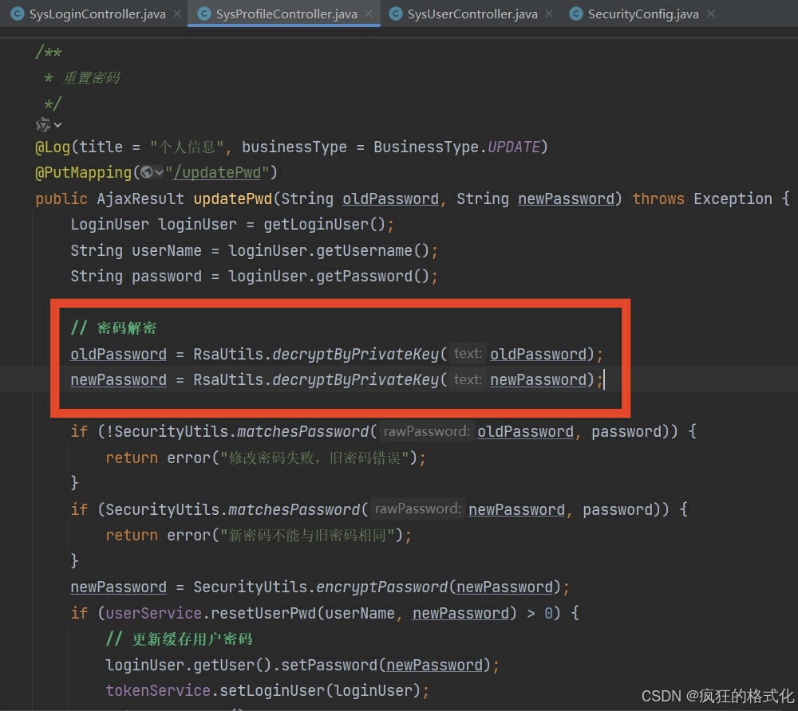Click the SecurityConfig.java class file icon
Image resolution: width=798 pixels, height=711 pixels.
(x=575, y=14)
